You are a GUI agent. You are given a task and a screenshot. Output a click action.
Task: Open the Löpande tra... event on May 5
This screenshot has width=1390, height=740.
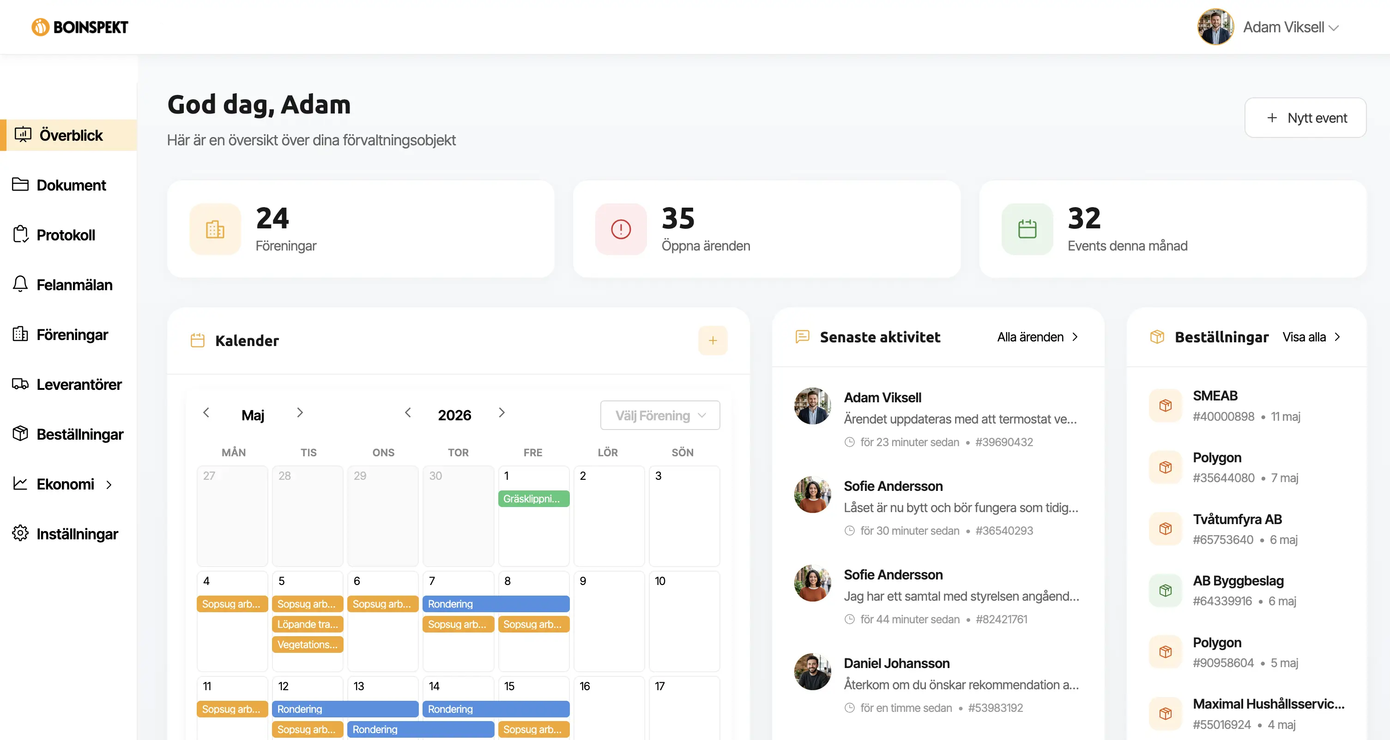click(x=307, y=624)
